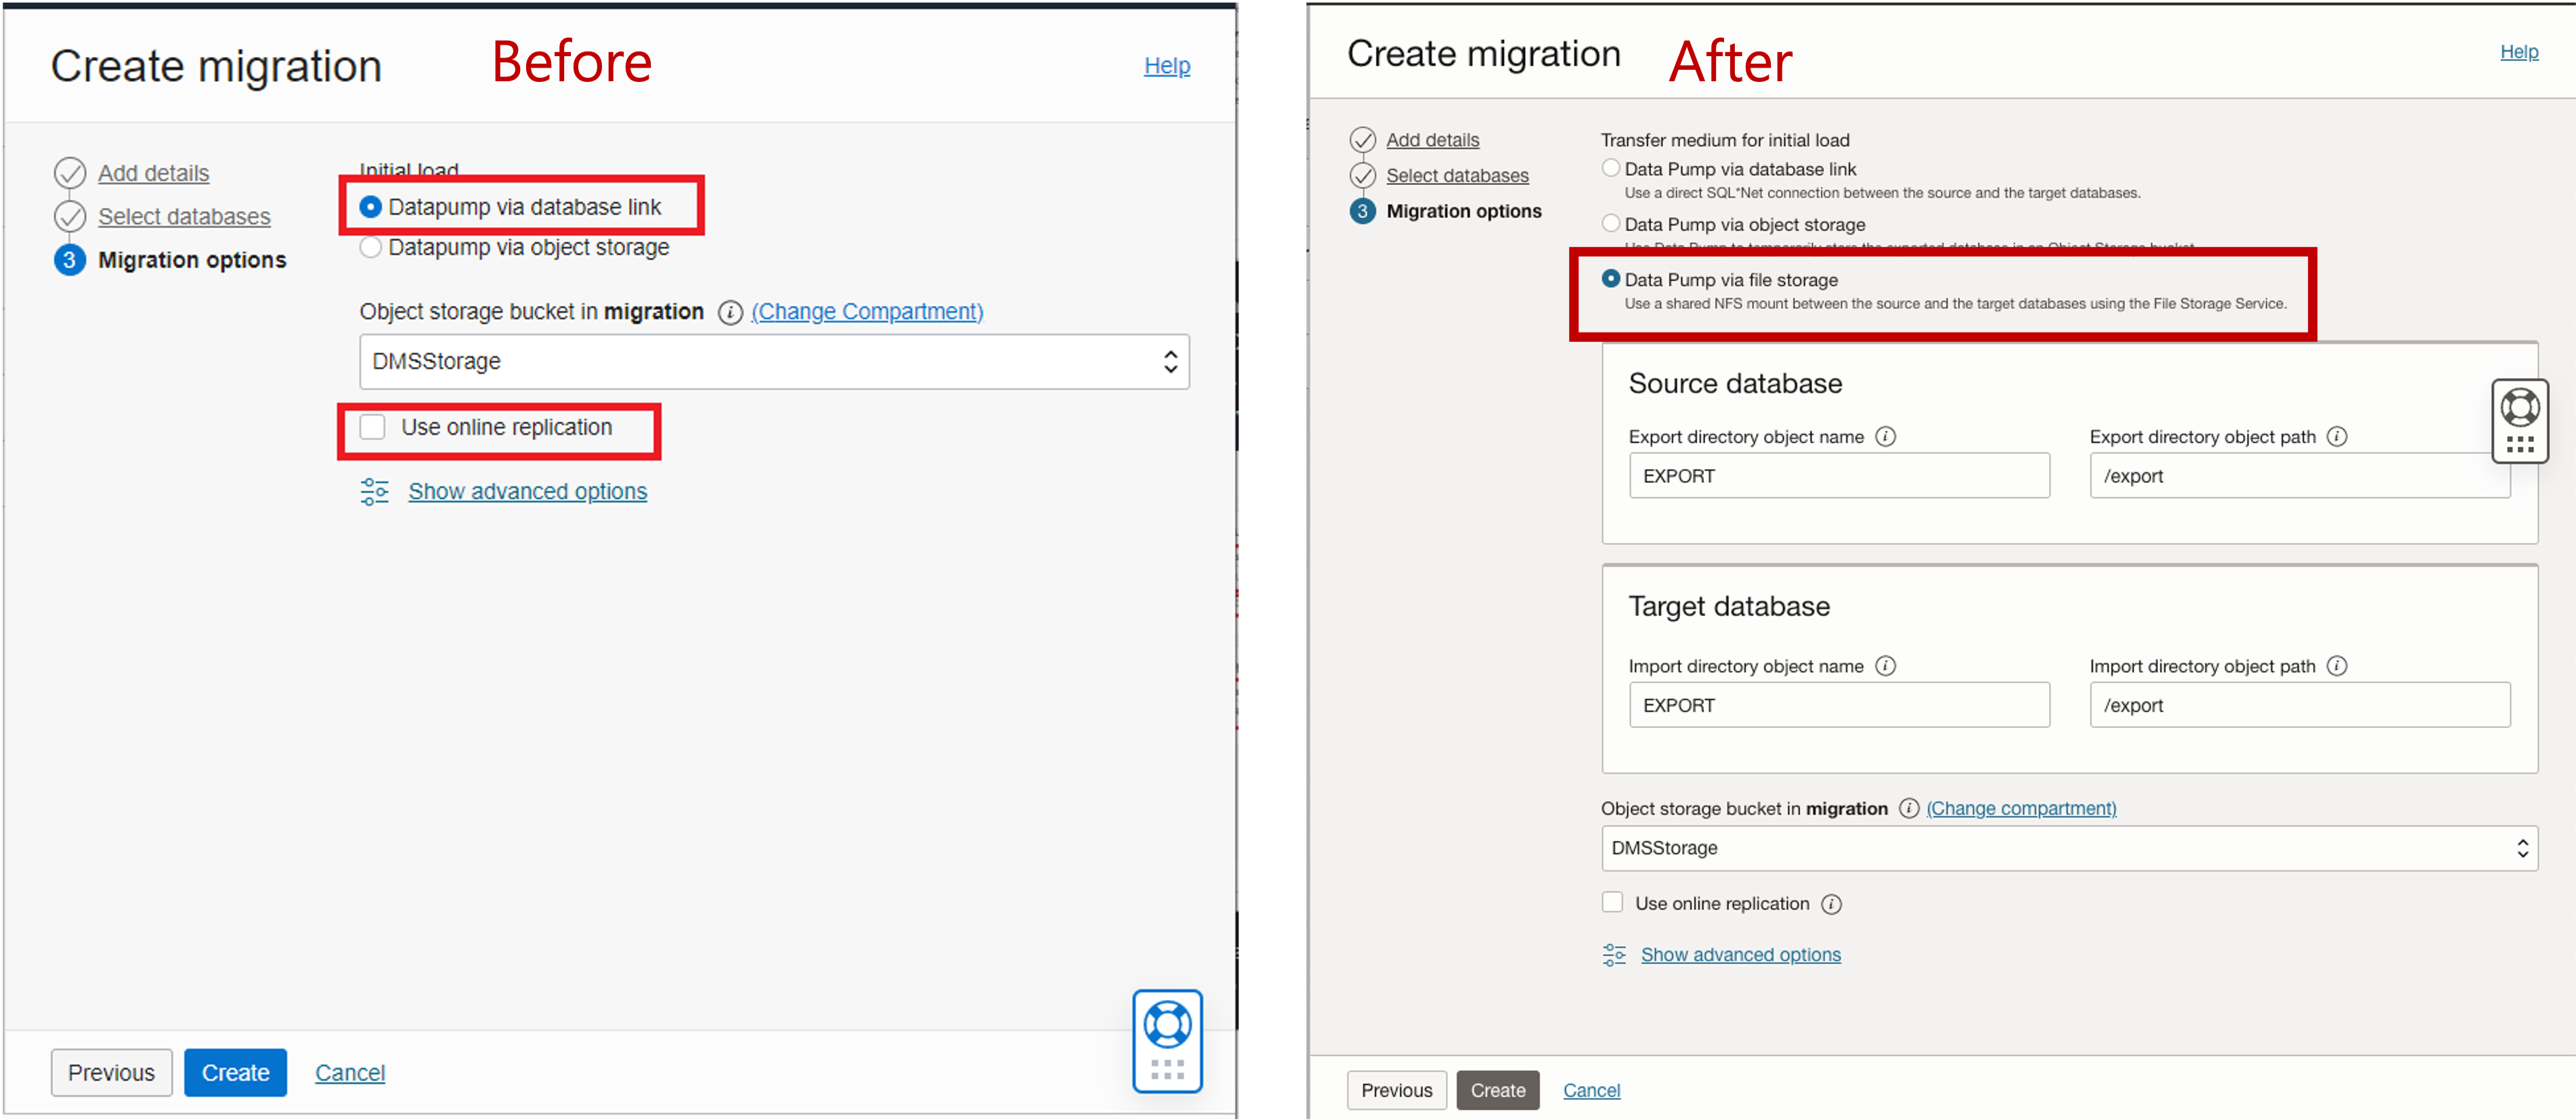This screenshot has width=2576, height=1120.
Task: Click info icon next to Import directory object path
Action: (x=2337, y=665)
